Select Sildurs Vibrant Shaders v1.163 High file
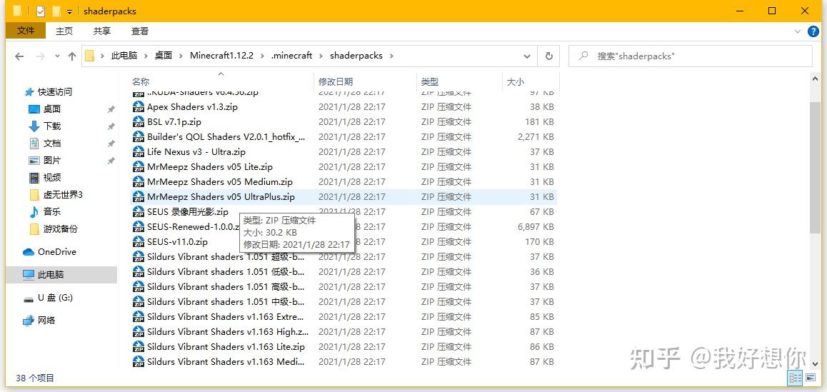This screenshot has height=392, width=827. (344, 332)
